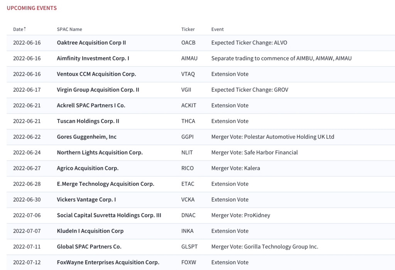The height and width of the screenshot is (270, 395).
Task: Click date 2022-07-11 for Global SPAC Partners
Action: pos(27,246)
